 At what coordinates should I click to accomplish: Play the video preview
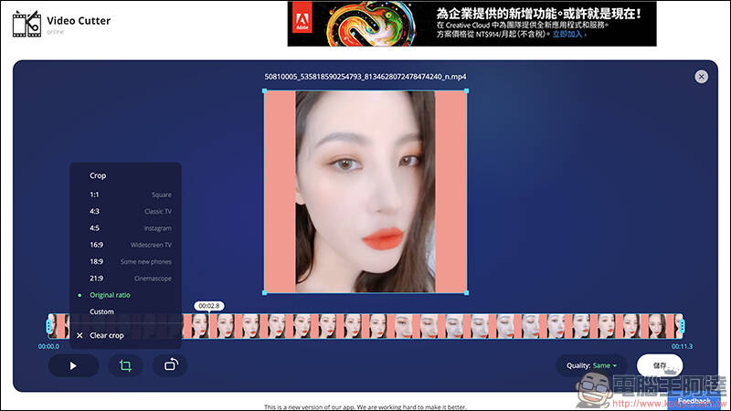point(73,366)
